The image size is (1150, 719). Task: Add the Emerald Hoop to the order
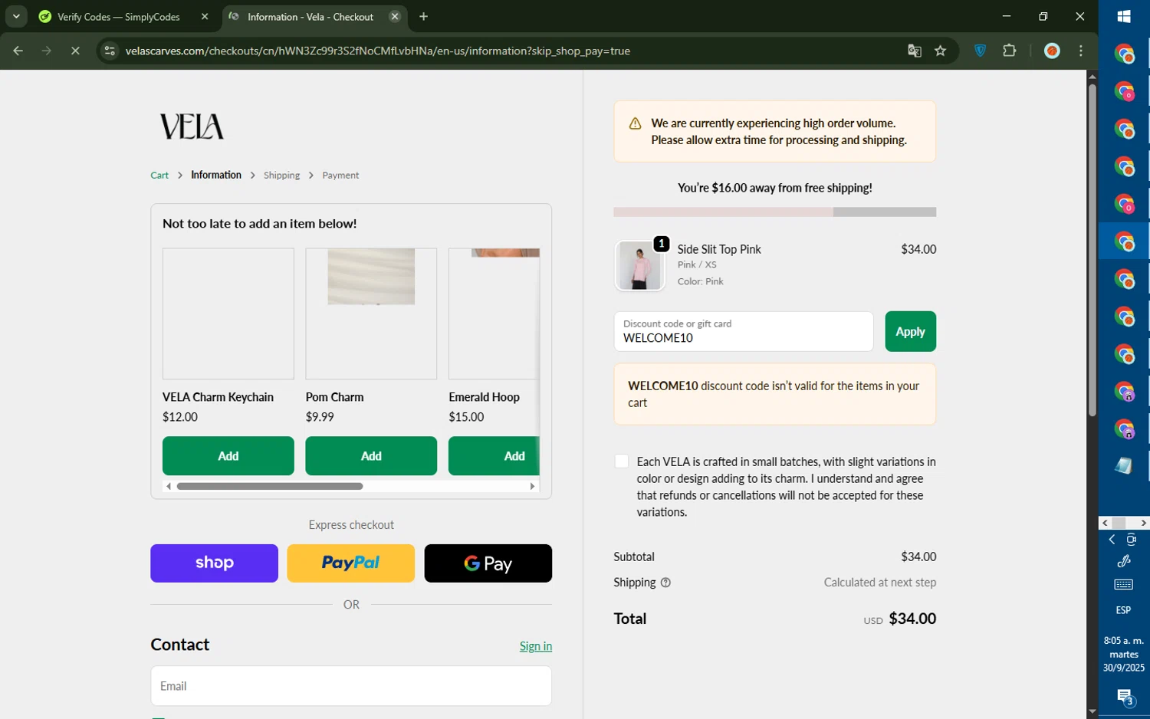494,456
